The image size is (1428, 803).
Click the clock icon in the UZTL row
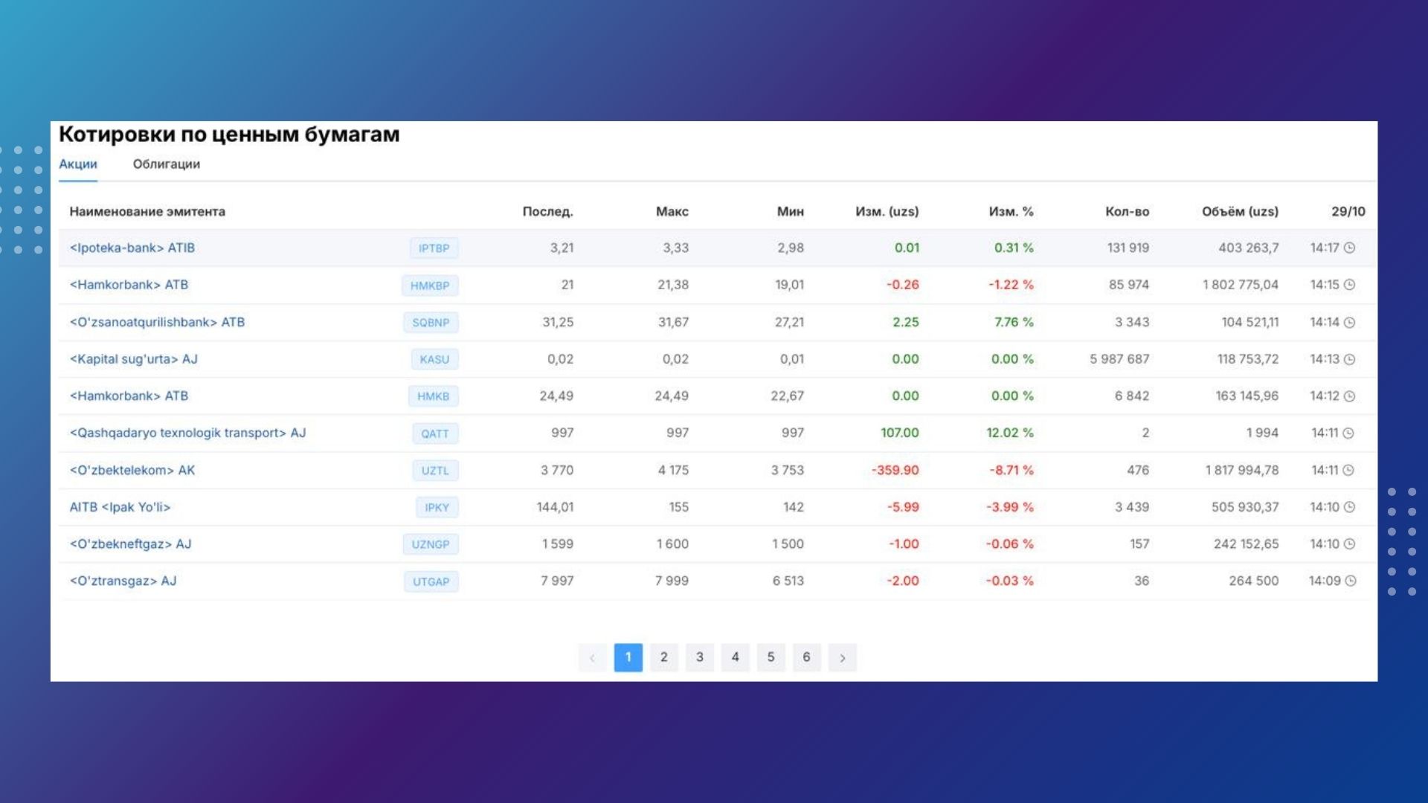[x=1348, y=470]
